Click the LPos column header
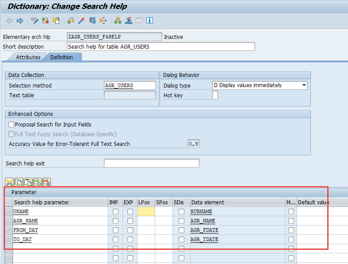This screenshot has width=348, height=264. (x=146, y=202)
